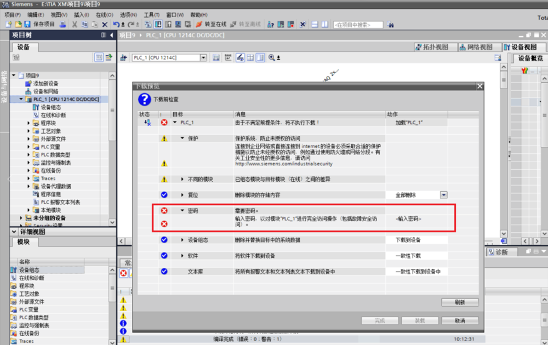Click the 转至在线 go online button
The height and width of the screenshot is (345, 548).
(x=211, y=25)
